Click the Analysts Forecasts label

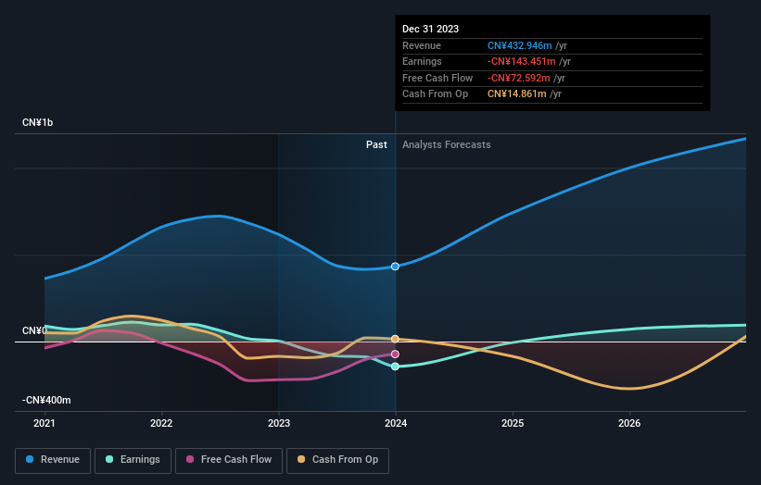tap(447, 144)
